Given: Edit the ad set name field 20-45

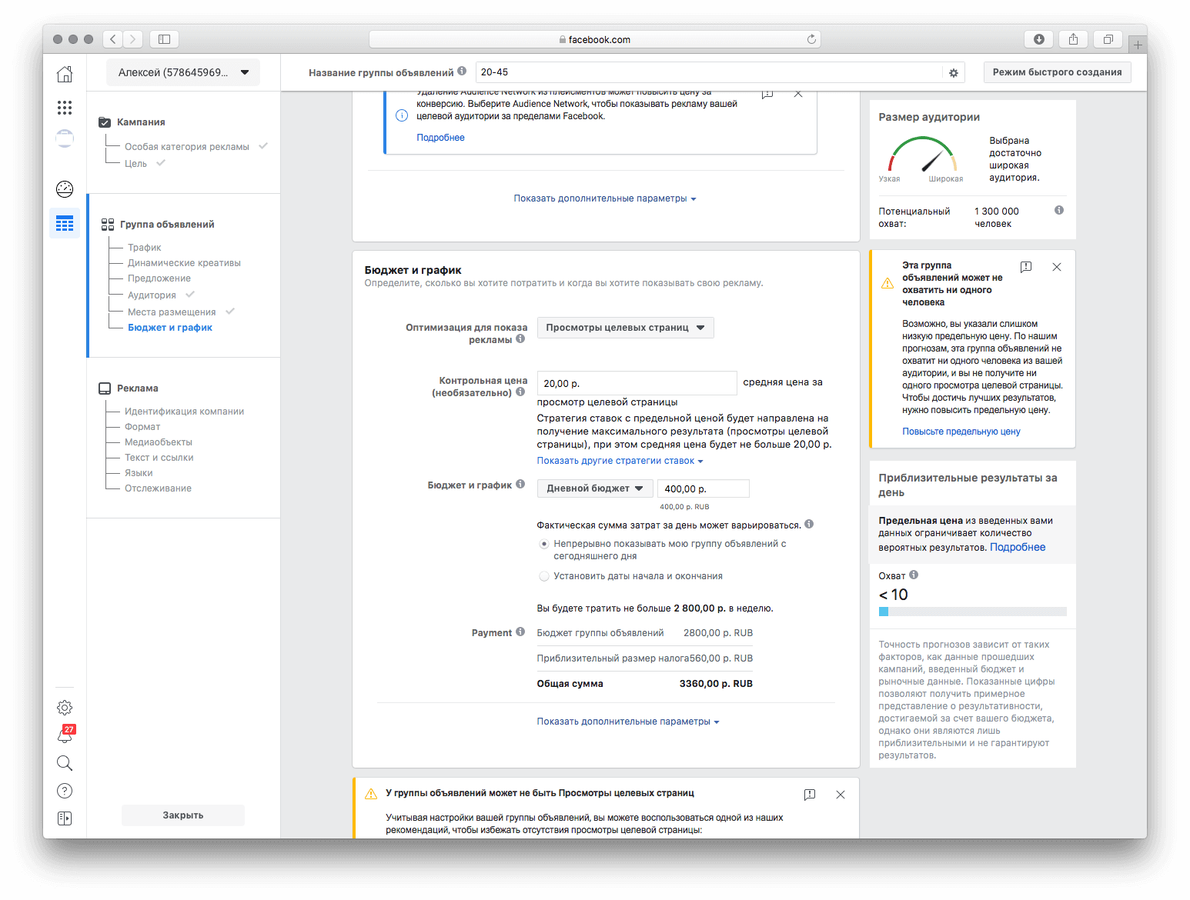Looking at the screenshot, I should pos(709,72).
